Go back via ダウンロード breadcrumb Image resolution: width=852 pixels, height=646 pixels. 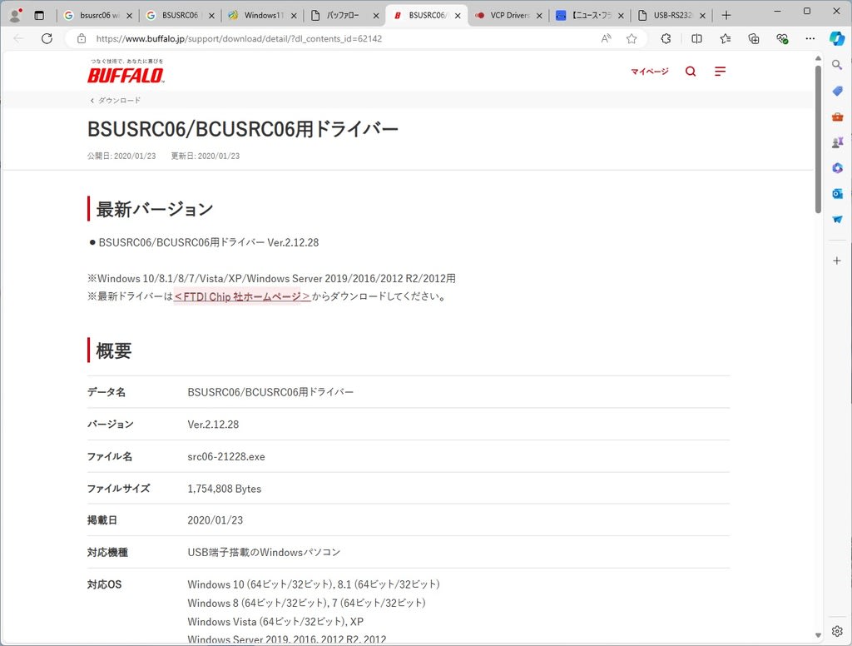(x=115, y=101)
